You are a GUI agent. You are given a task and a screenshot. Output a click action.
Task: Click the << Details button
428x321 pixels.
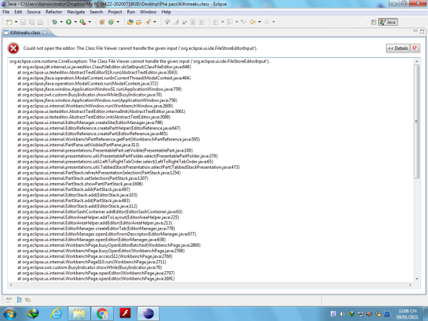click(398, 49)
